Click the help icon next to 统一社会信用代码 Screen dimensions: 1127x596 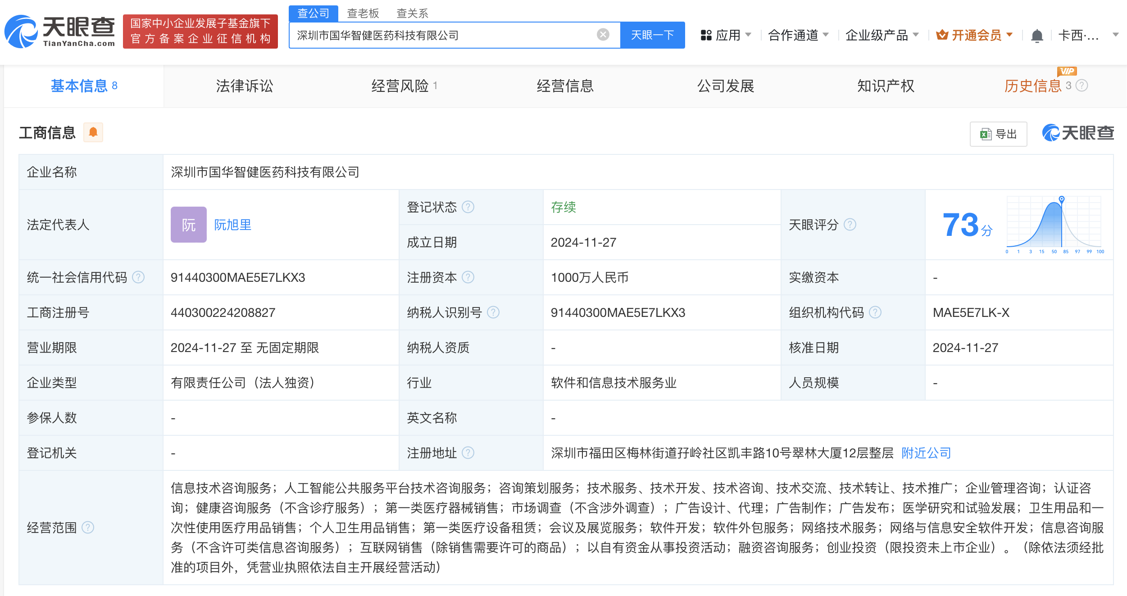[x=138, y=277]
